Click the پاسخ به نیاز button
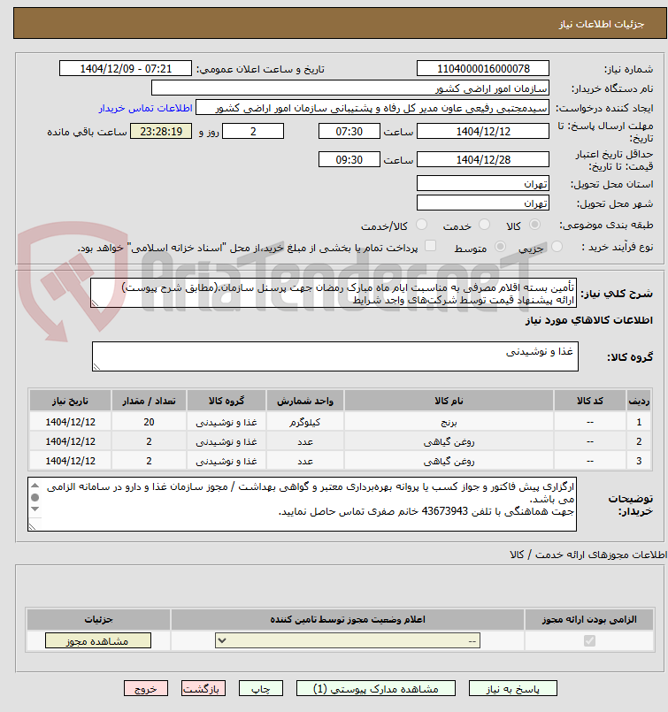This screenshot has height=712, width=668. [x=512, y=688]
